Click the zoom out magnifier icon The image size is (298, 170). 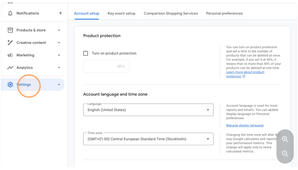[x=285, y=154]
